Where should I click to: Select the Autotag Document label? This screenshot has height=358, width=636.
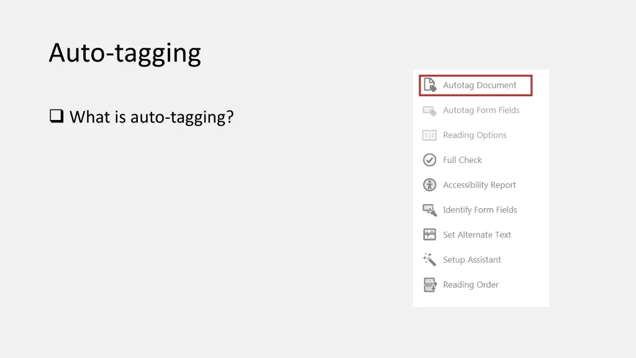point(479,85)
